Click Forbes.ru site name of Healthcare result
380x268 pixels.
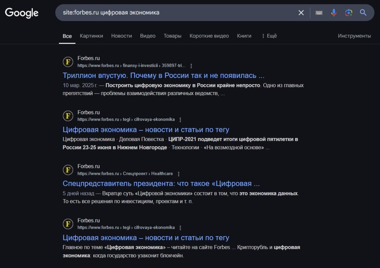pyautogui.click(x=89, y=166)
